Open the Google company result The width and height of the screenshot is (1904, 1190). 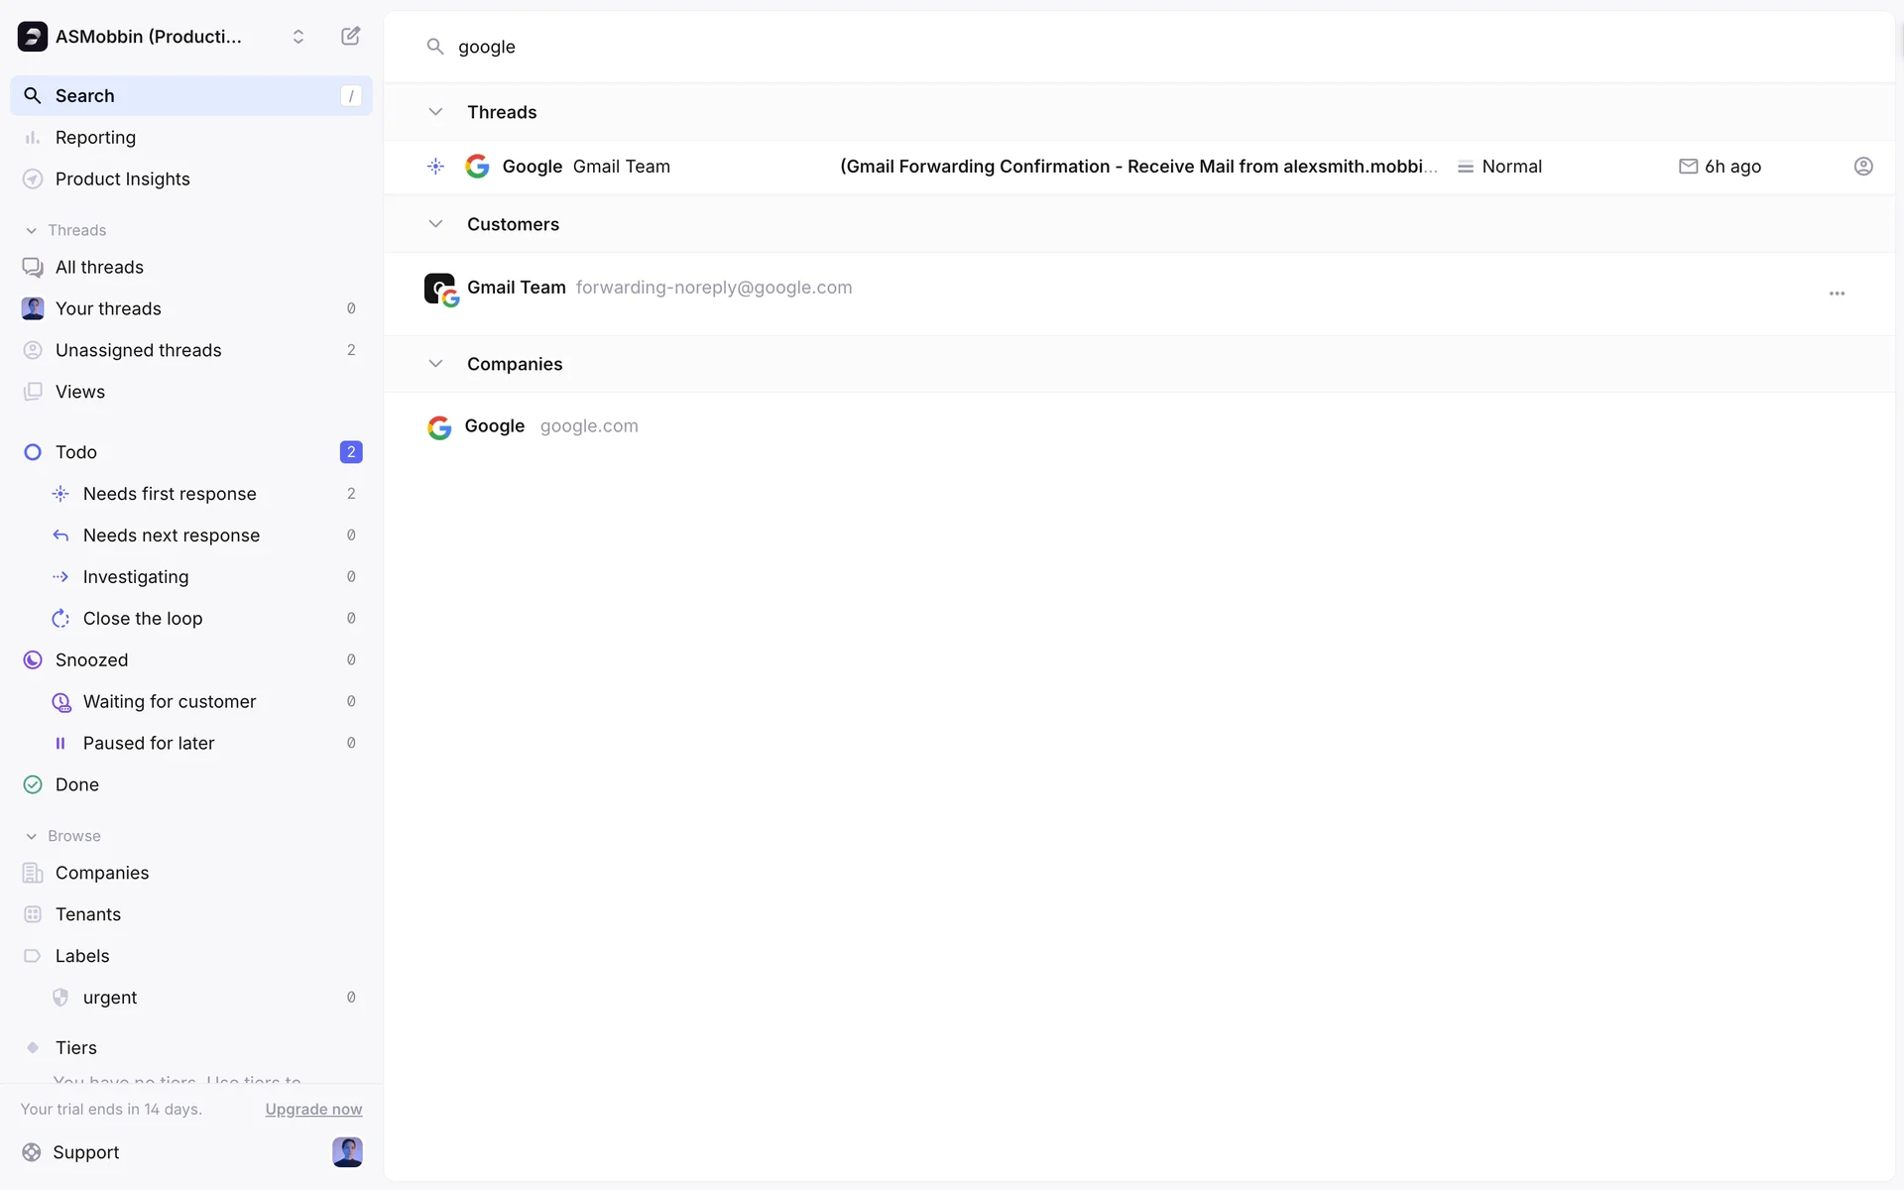click(x=495, y=426)
